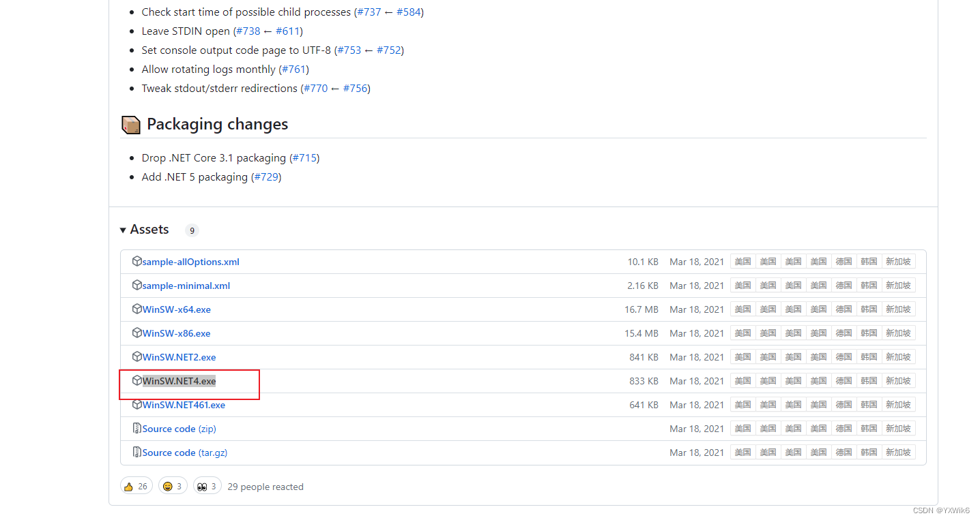The height and width of the screenshot is (520, 980).
Task: Click the 833 KB file size
Action: point(644,381)
